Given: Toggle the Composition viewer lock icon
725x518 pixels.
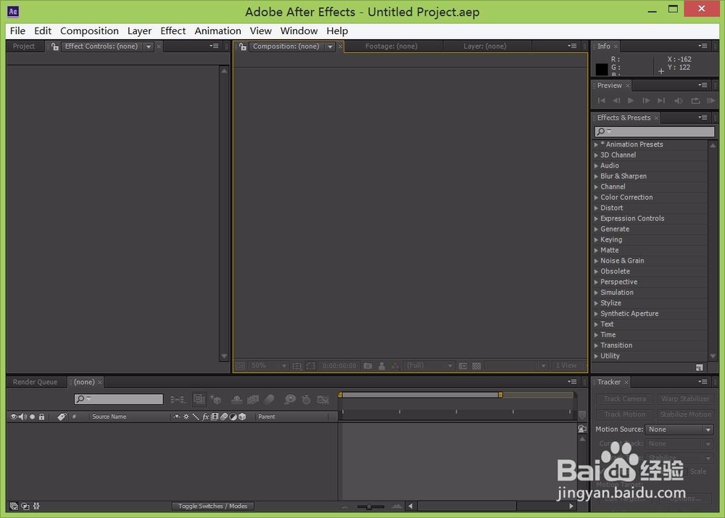Looking at the screenshot, I should pos(242,46).
